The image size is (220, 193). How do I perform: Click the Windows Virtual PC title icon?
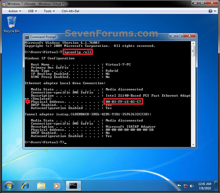[4, 4]
